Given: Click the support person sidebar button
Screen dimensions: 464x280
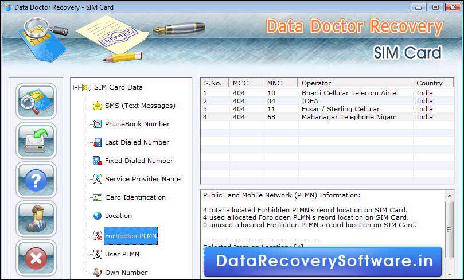Looking at the screenshot, I should pos(36,219).
